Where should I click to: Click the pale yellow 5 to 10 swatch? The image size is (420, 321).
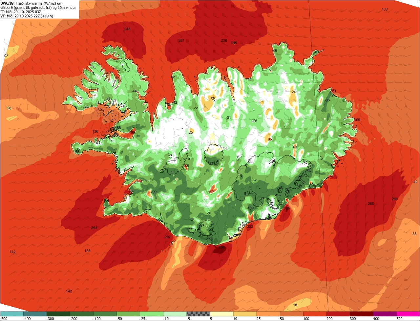[x=221, y=314]
